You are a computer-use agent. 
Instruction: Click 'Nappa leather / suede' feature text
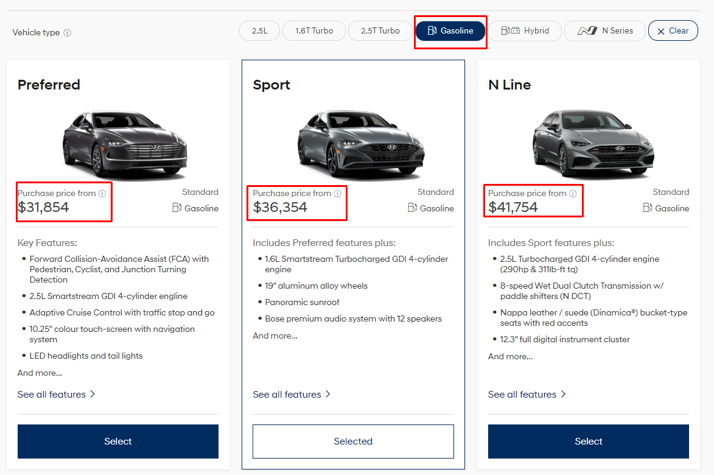[x=594, y=318]
